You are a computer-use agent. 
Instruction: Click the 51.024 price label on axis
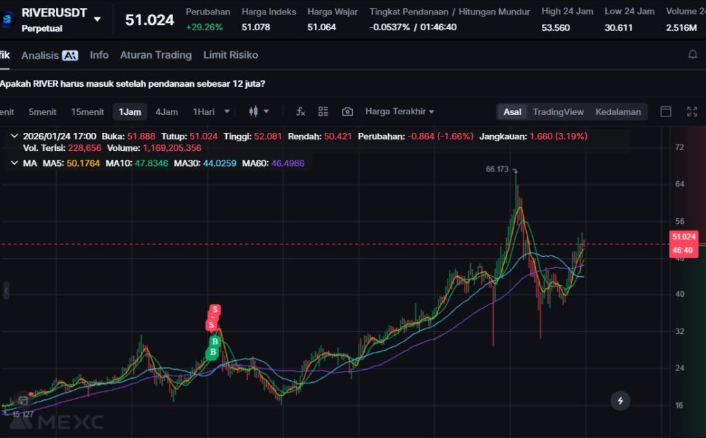683,237
